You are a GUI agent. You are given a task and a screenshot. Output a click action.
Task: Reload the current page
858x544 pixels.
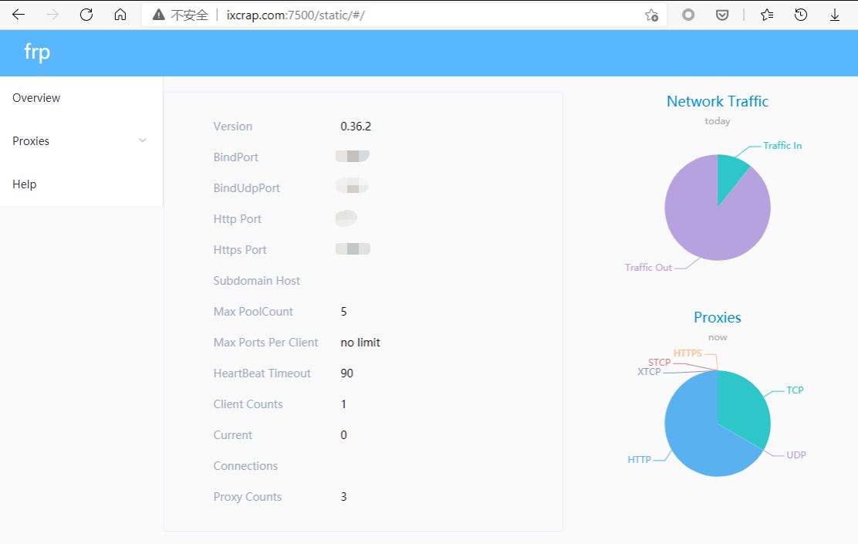point(86,15)
